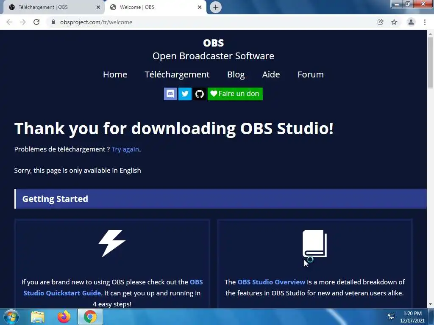This screenshot has height=325, width=434.
Task: Click the address bar URL
Action: [x=96, y=22]
